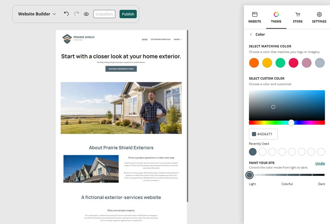Select the recently used slate color

point(253,152)
